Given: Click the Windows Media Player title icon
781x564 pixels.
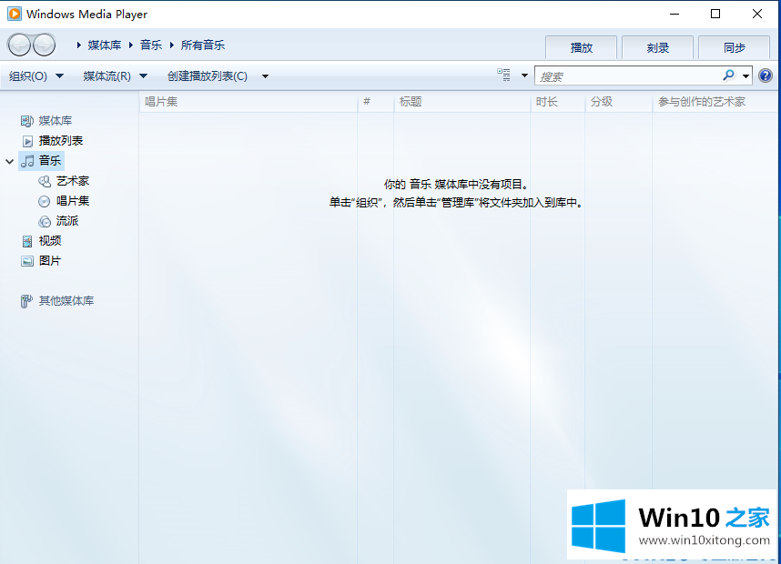Looking at the screenshot, I should click(15, 14).
